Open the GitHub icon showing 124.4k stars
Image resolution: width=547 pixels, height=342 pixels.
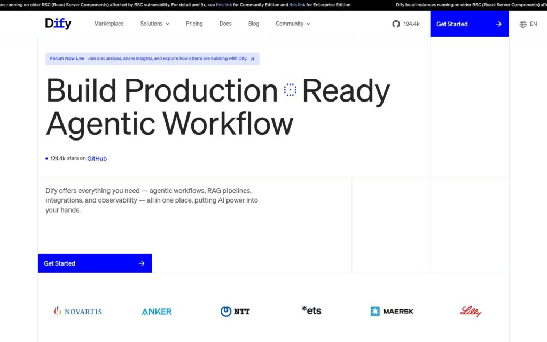pyautogui.click(x=396, y=24)
